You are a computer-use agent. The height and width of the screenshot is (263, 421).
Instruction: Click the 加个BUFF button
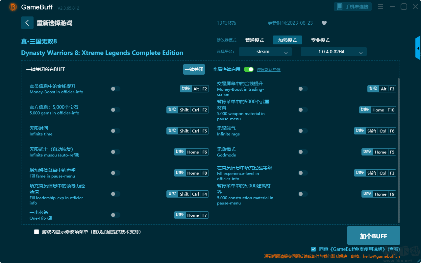point(374,236)
